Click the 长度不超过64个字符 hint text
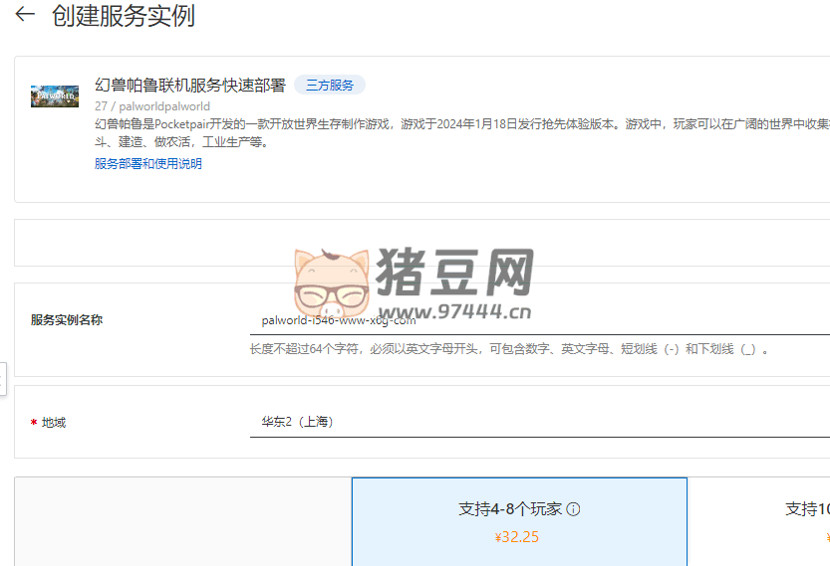Screen dimensions: 830x566 [509, 349]
